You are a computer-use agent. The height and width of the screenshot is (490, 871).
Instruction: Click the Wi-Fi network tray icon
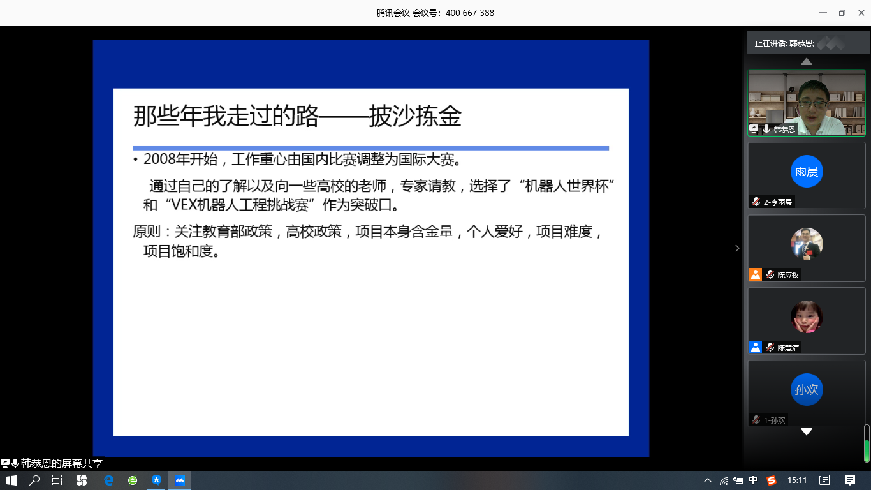click(x=724, y=480)
